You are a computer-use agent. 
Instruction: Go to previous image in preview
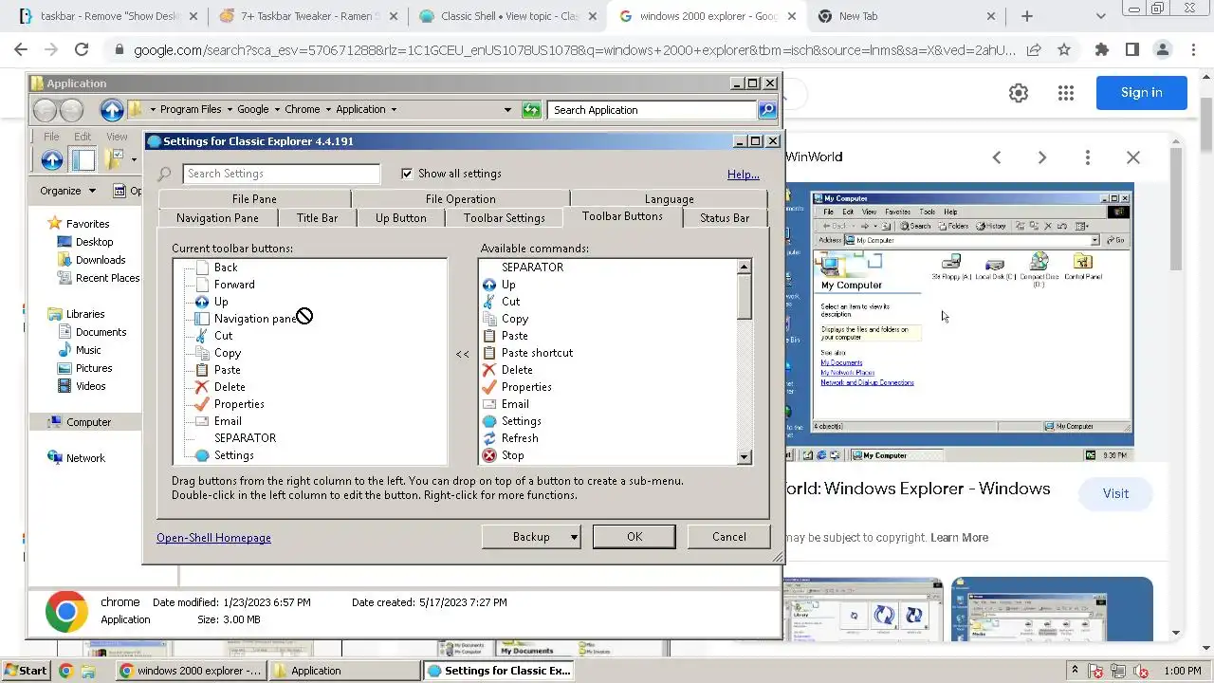(997, 157)
